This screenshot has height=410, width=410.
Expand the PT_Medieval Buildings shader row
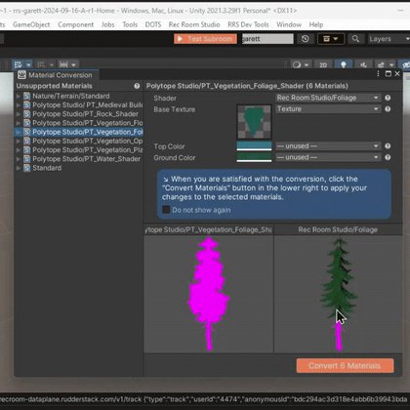point(19,105)
